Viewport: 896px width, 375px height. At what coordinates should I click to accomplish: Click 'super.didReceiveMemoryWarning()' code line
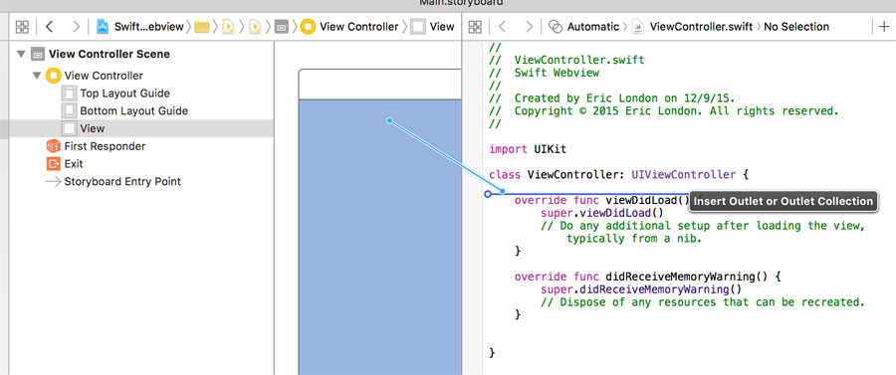(640, 289)
